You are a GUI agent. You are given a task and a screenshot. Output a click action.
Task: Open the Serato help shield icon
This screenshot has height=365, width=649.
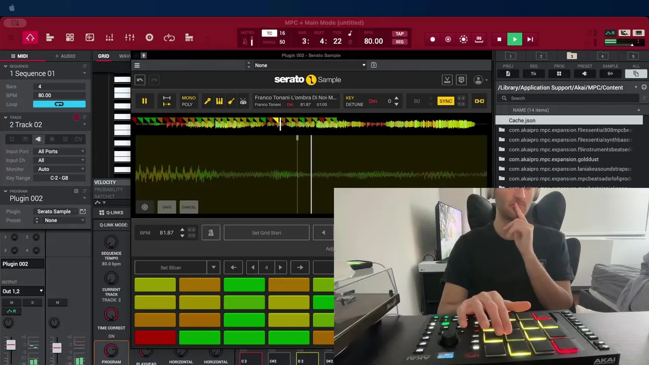(x=461, y=80)
